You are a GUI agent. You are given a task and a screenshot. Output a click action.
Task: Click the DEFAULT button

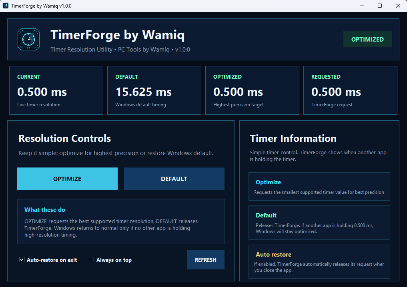[x=174, y=179]
